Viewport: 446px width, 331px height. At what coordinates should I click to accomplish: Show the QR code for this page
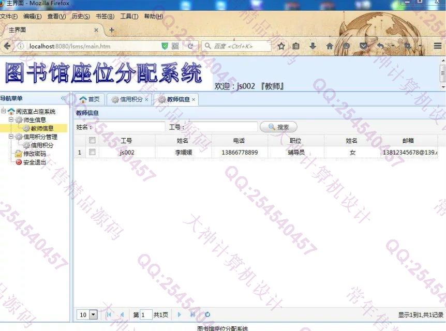point(175,46)
